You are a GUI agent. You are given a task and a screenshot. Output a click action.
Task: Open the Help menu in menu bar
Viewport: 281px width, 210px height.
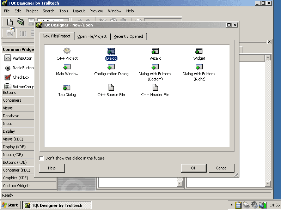click(130, 11)
